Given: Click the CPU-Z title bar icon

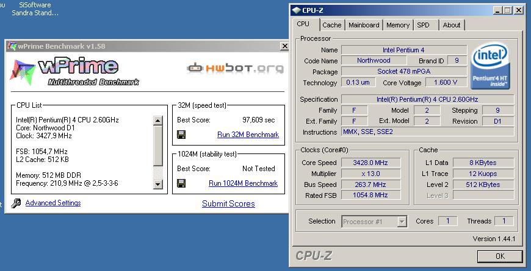Looking at the screenshot, I should [x=296, y=10].
